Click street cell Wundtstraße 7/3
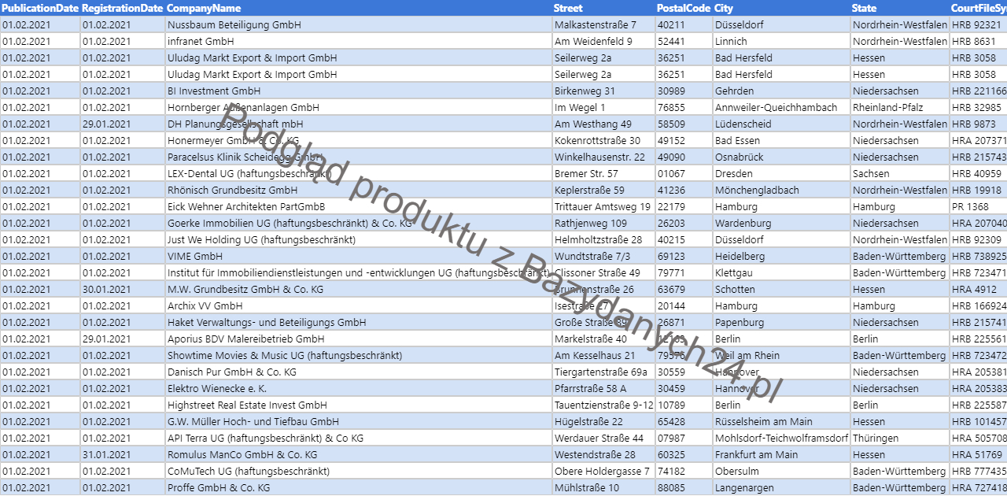Screen dimensions: 1007x496 (x=603, y=256)
